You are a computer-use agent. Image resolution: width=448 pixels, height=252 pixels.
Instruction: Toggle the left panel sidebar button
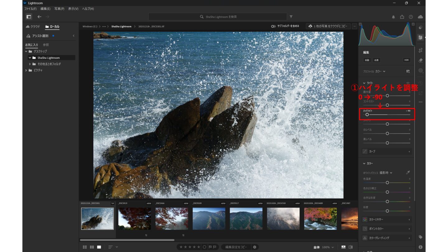pos(29,17)
